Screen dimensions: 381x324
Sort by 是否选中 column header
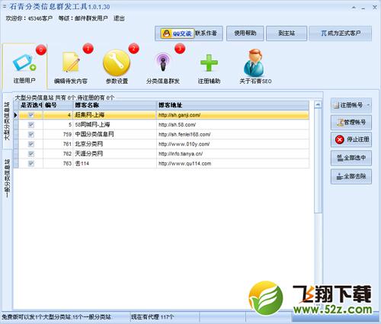(30, 105)
